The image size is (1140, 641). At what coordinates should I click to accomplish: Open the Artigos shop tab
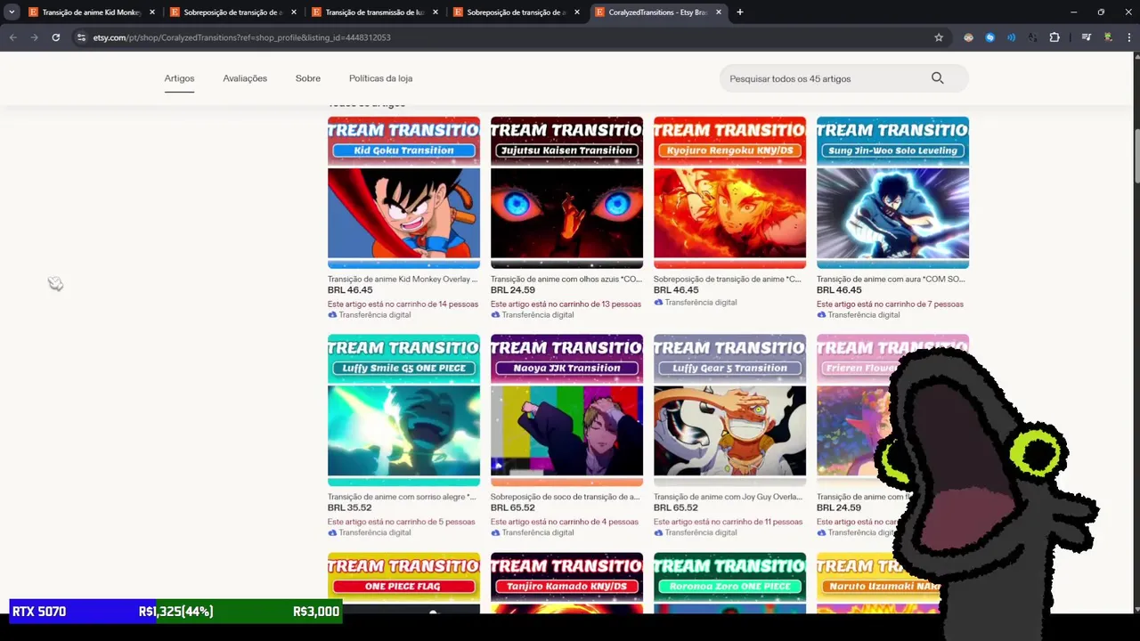pos(179,78)
